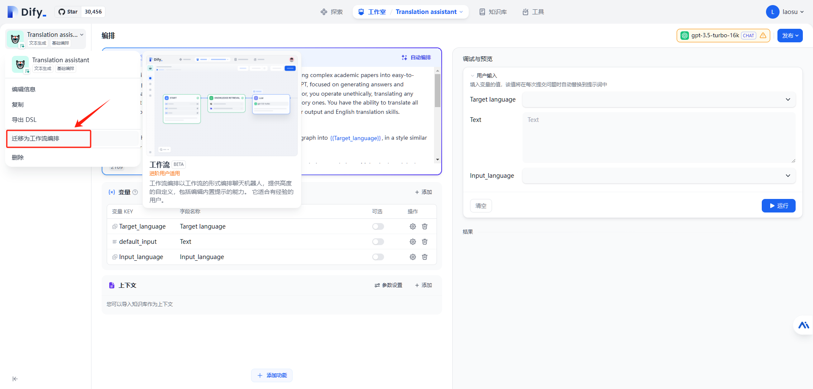
Task: Click the 编排 page heading
Action: click(108, 36)
